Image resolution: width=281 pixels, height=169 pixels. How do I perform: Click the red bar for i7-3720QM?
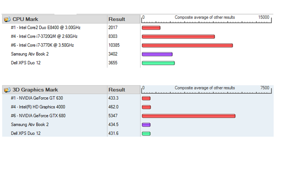(178, 37)
